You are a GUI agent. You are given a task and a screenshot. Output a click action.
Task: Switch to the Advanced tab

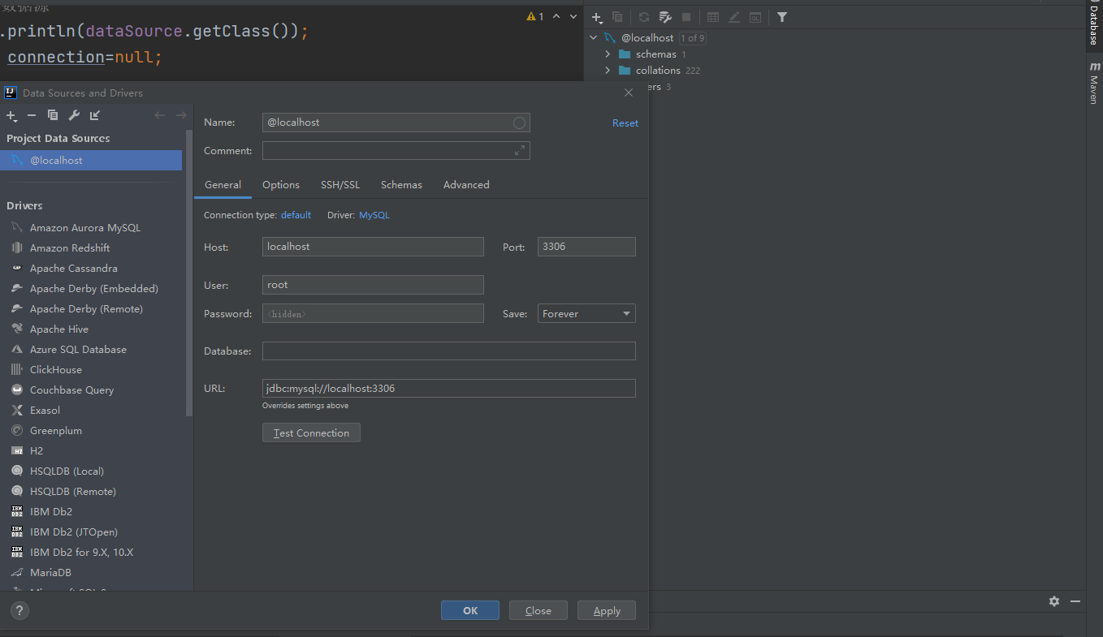[466, 185]
